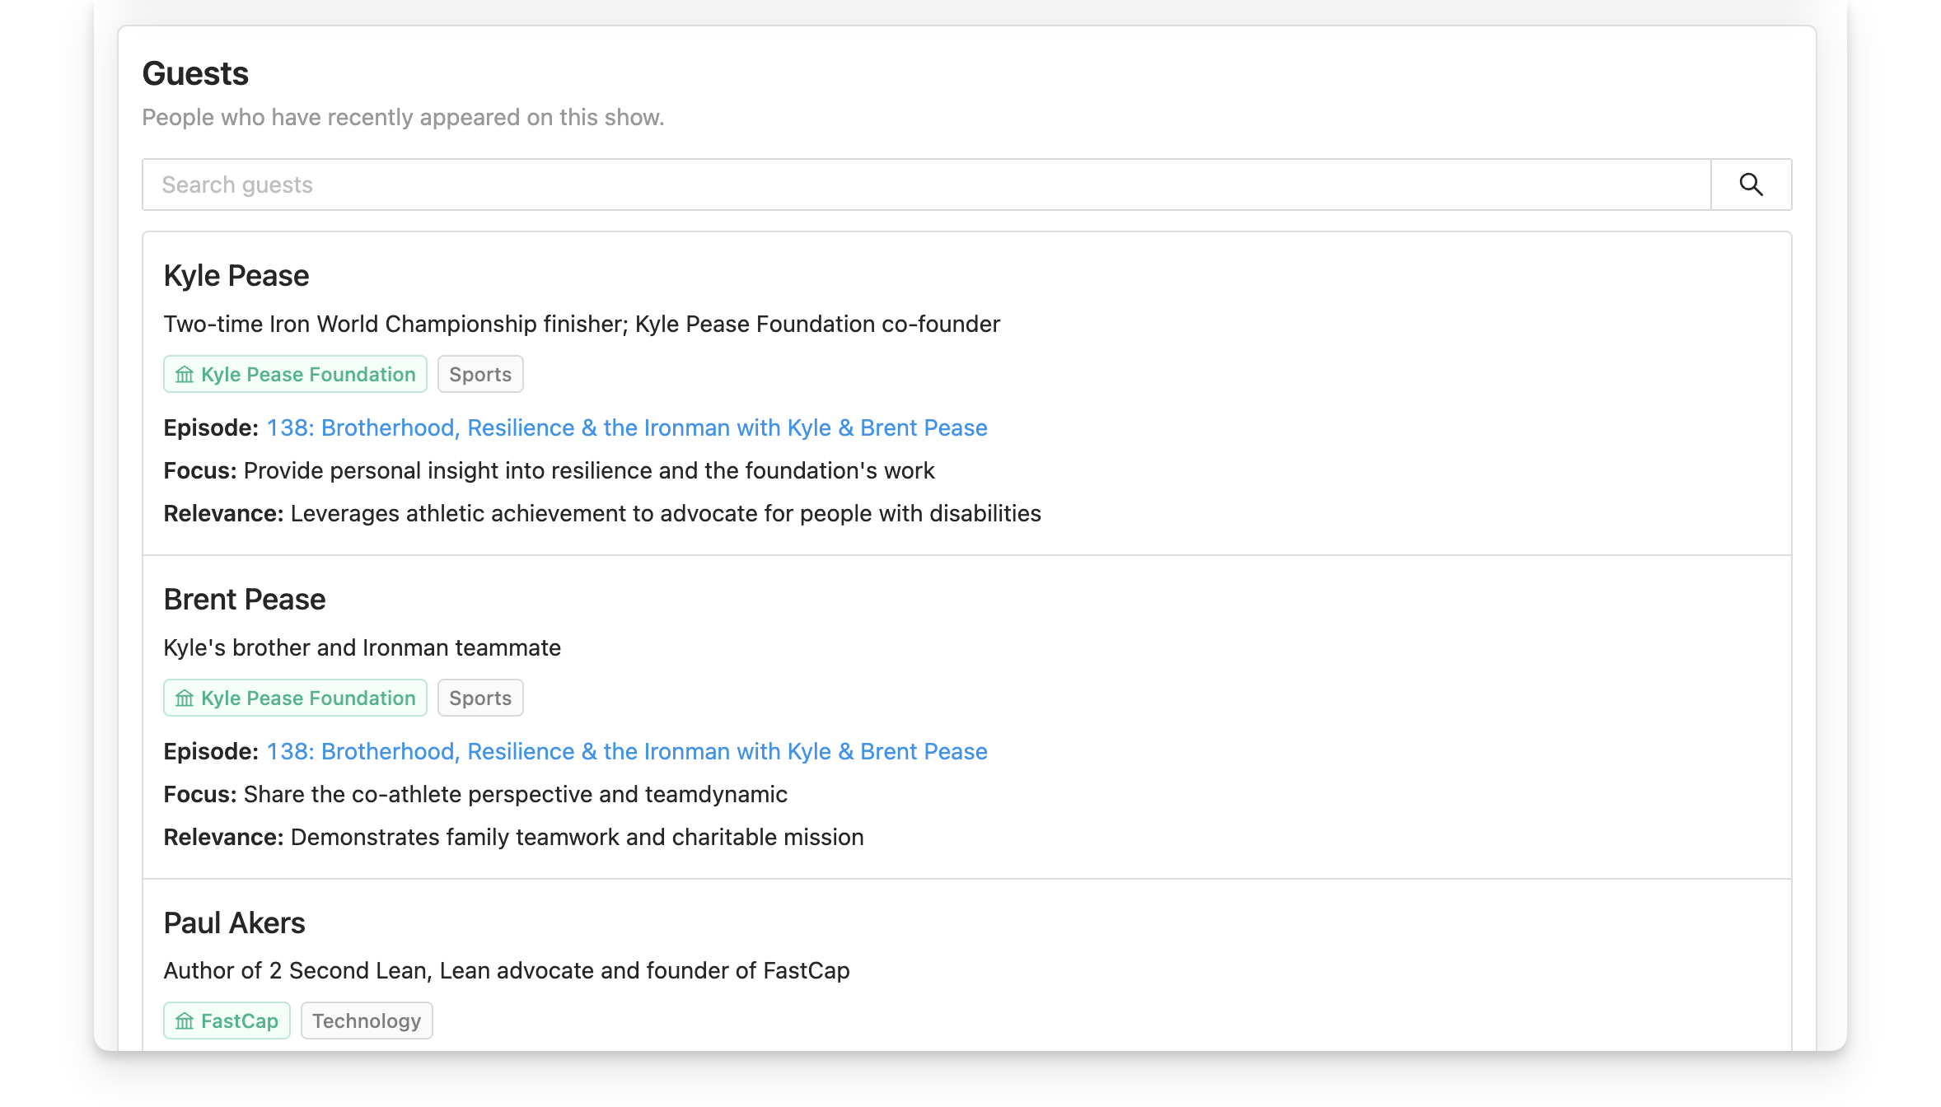The width and height of the screenshot is (1941, 1107).
Task: Click the magnifying glass search button
Action: point(1751,184)
